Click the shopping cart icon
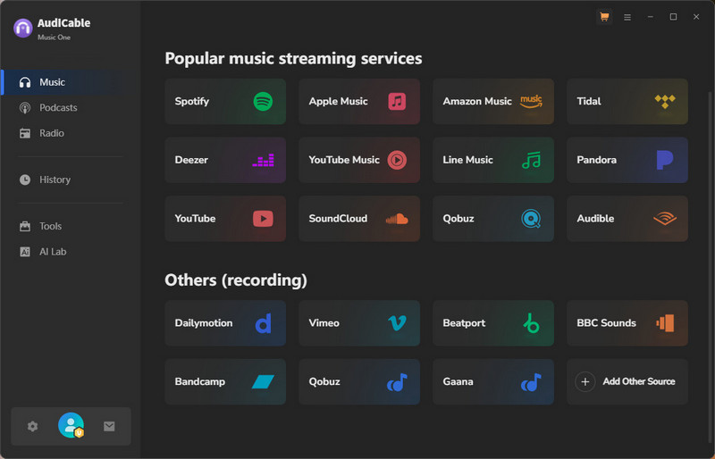Viewport: 715px width, 459px height. tap(604, 17)
